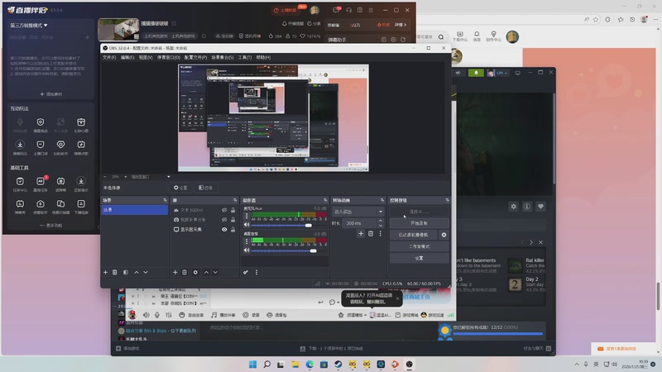This screenshot has height=372, width=662.
Task: Open 直播伴侣 message inbox icon
Action: tap(337, 10)
